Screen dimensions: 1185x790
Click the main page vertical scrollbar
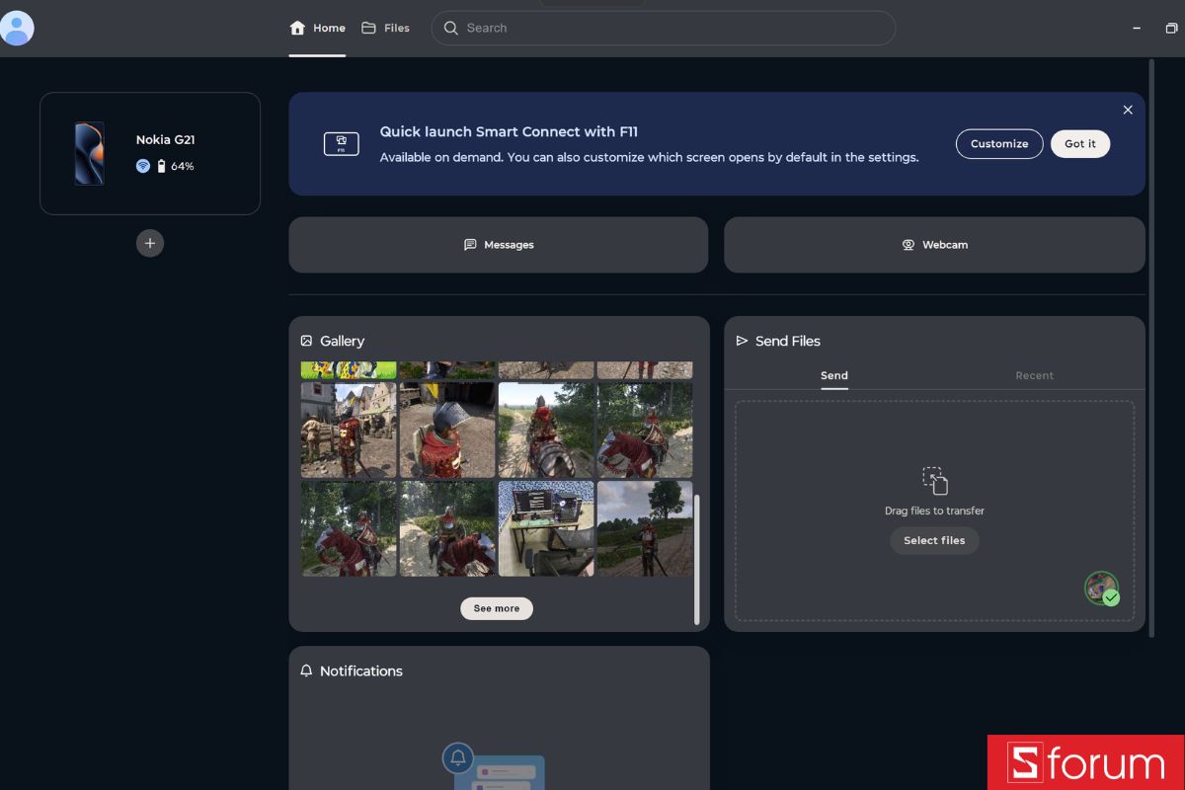1151,349
